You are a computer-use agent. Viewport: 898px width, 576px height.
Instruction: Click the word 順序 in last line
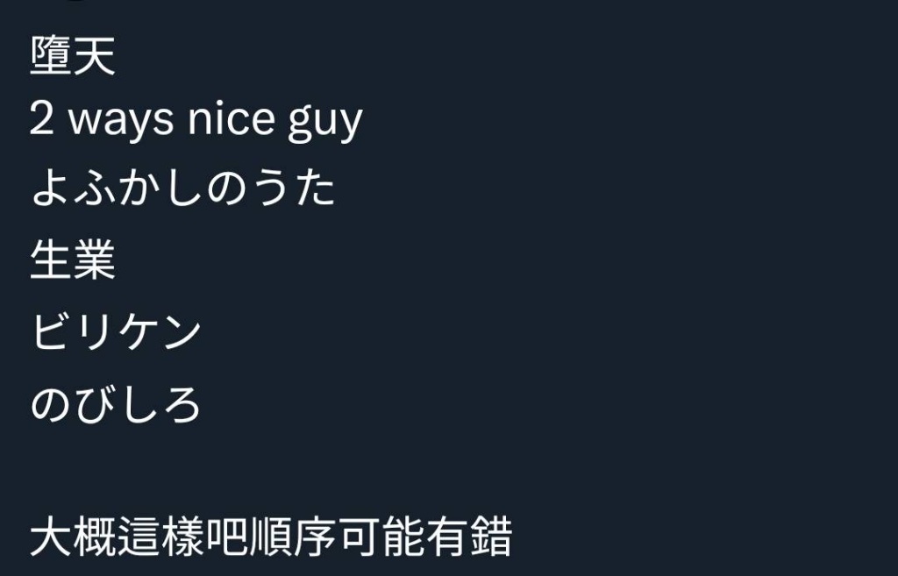(x=293, y=537)
